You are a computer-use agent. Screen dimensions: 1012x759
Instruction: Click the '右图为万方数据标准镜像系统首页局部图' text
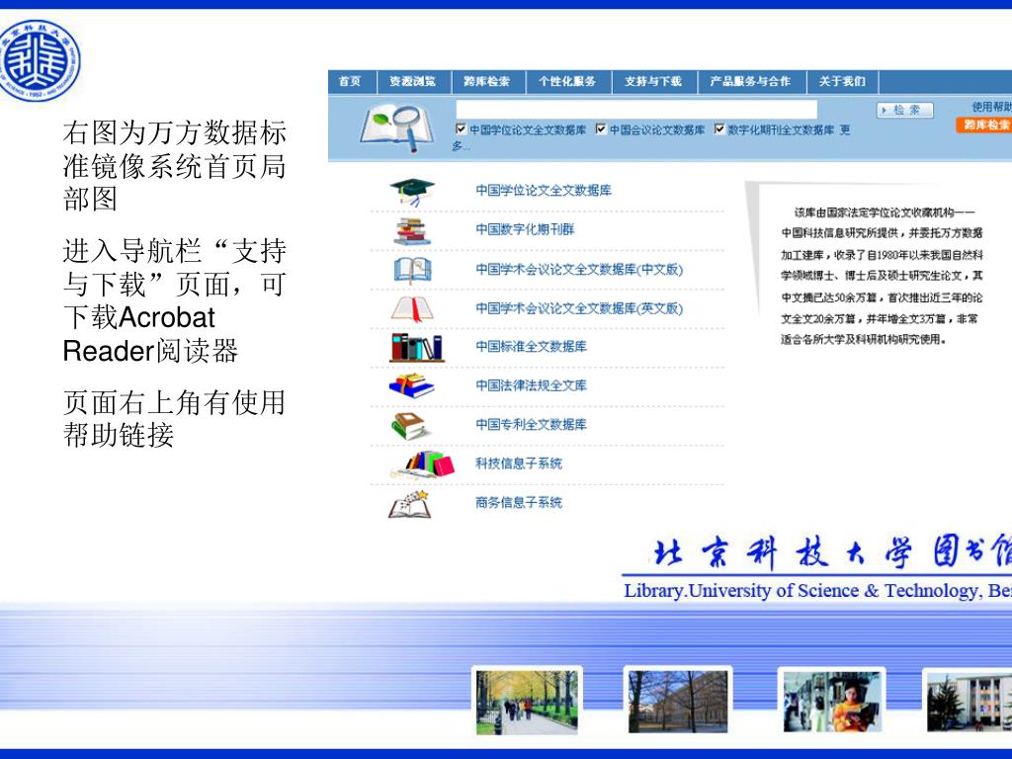tap(174, 166)
